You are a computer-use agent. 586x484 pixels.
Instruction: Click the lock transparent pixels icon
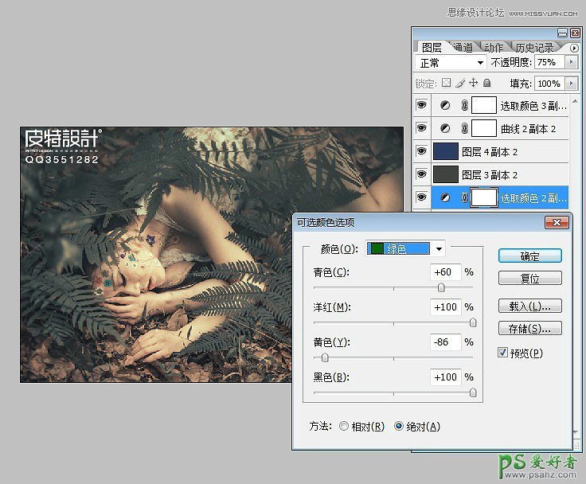[x=447, y=83]
